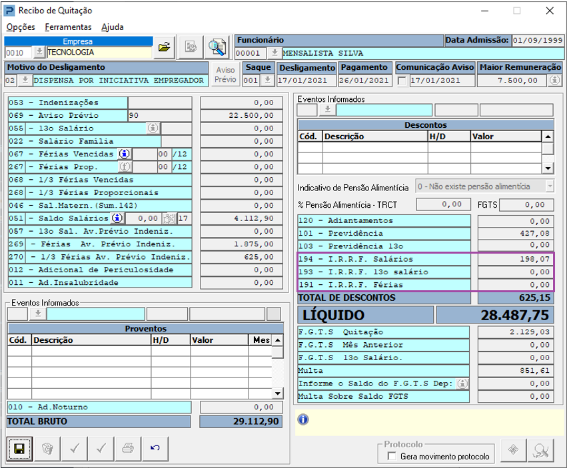
Task: Open Empresa code lookup arrow
Action: tap(39, 52)
